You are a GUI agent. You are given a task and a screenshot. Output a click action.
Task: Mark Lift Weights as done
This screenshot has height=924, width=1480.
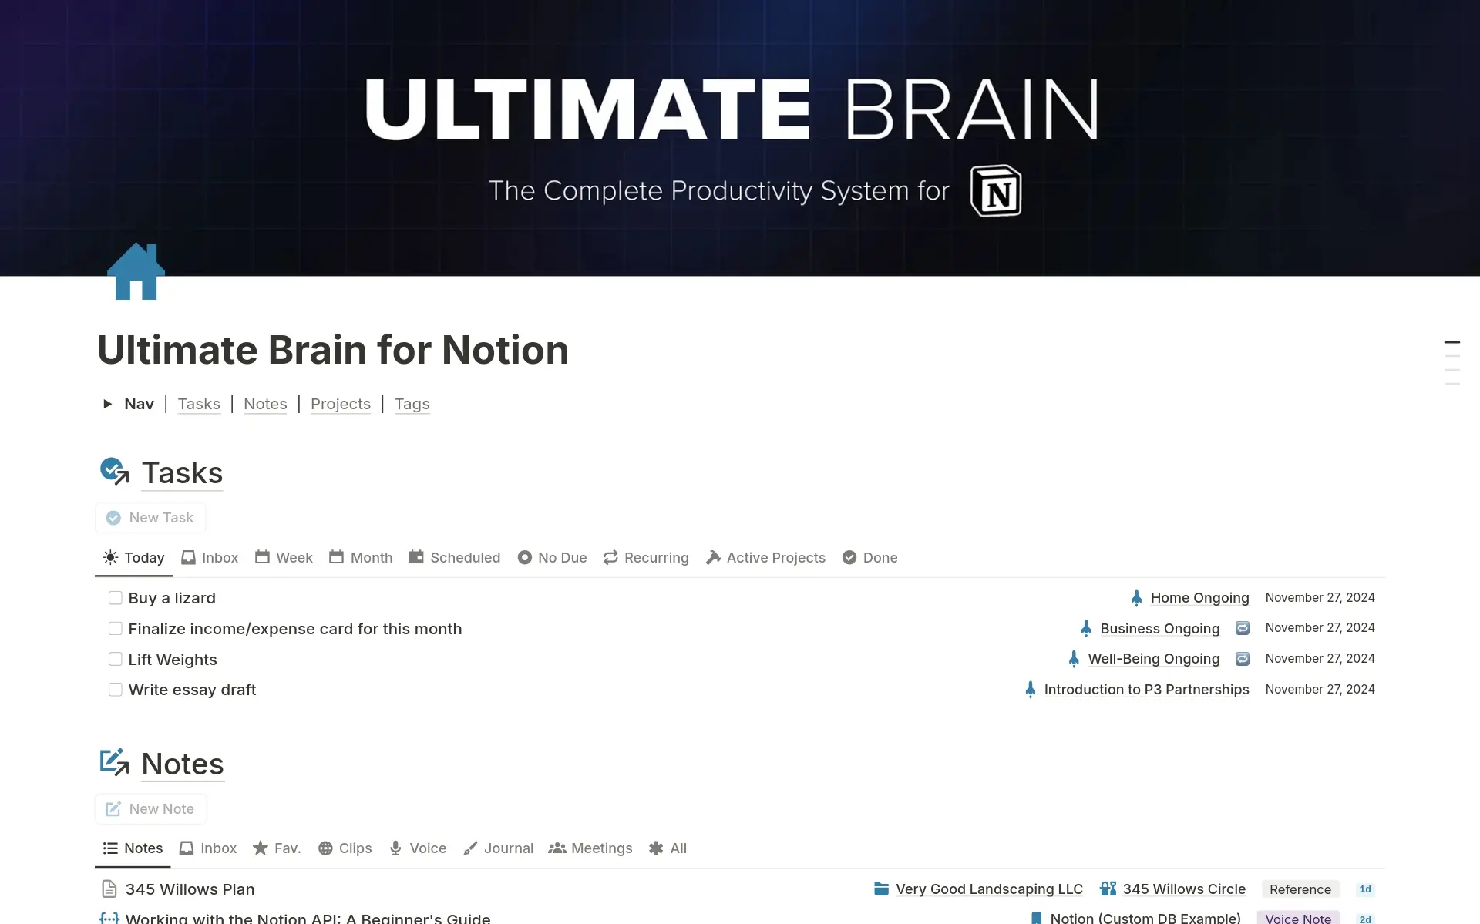(x=116, y=659)
